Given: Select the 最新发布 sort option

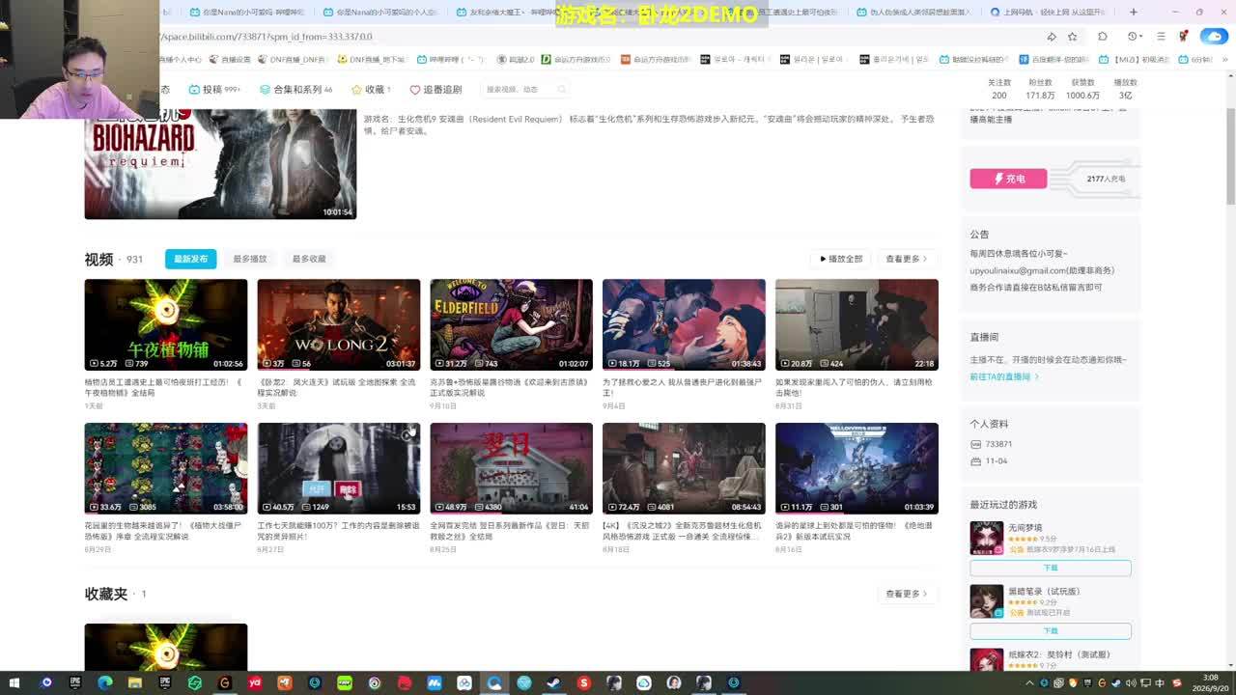Looking at the screenshot, I should tap(190, 259).
